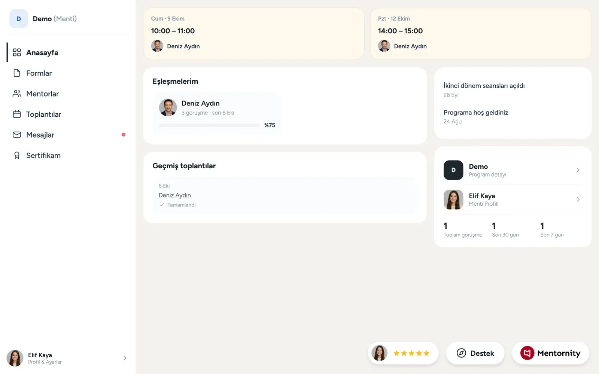Image resolution: width=599 pixels, height=374 pixels.
Task: Click the Mesajlar envelope icon
Action: click(x=17, y=135)
